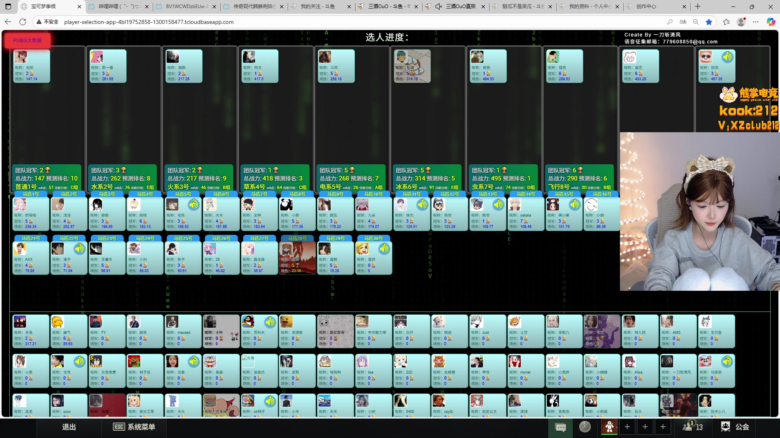
Task: Open browser Settings and more menu
Action: pos(756,22)
